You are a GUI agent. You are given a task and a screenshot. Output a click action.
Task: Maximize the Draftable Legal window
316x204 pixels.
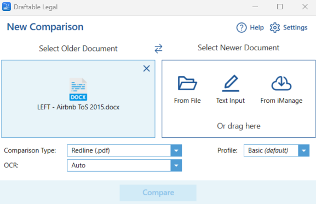tap(280, 7)
